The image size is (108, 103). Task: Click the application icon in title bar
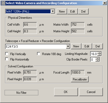point(3,3)
